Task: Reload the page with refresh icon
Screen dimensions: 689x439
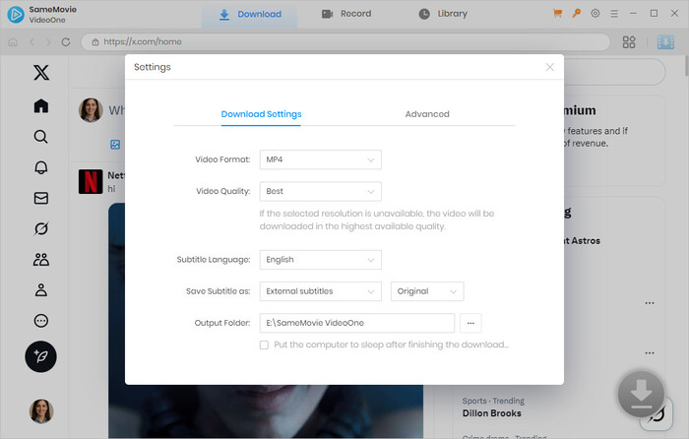Action: tap(66, 42)
